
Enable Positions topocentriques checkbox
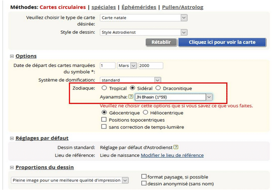pyautogui.click(x=104, y=120)
